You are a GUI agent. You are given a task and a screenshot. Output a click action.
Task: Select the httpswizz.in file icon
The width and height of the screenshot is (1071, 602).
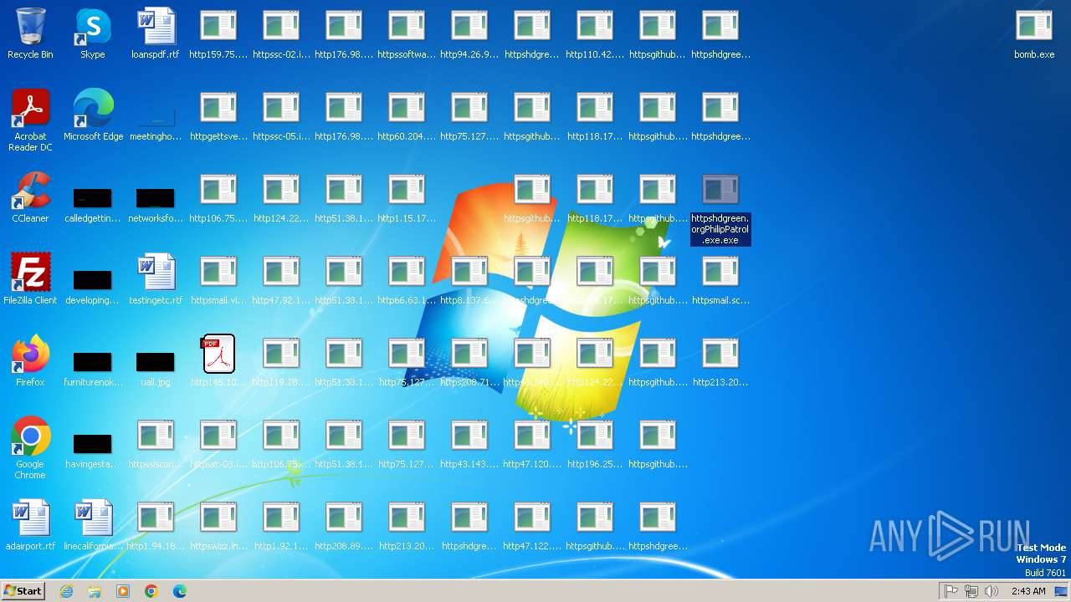[x=218, y=525]
